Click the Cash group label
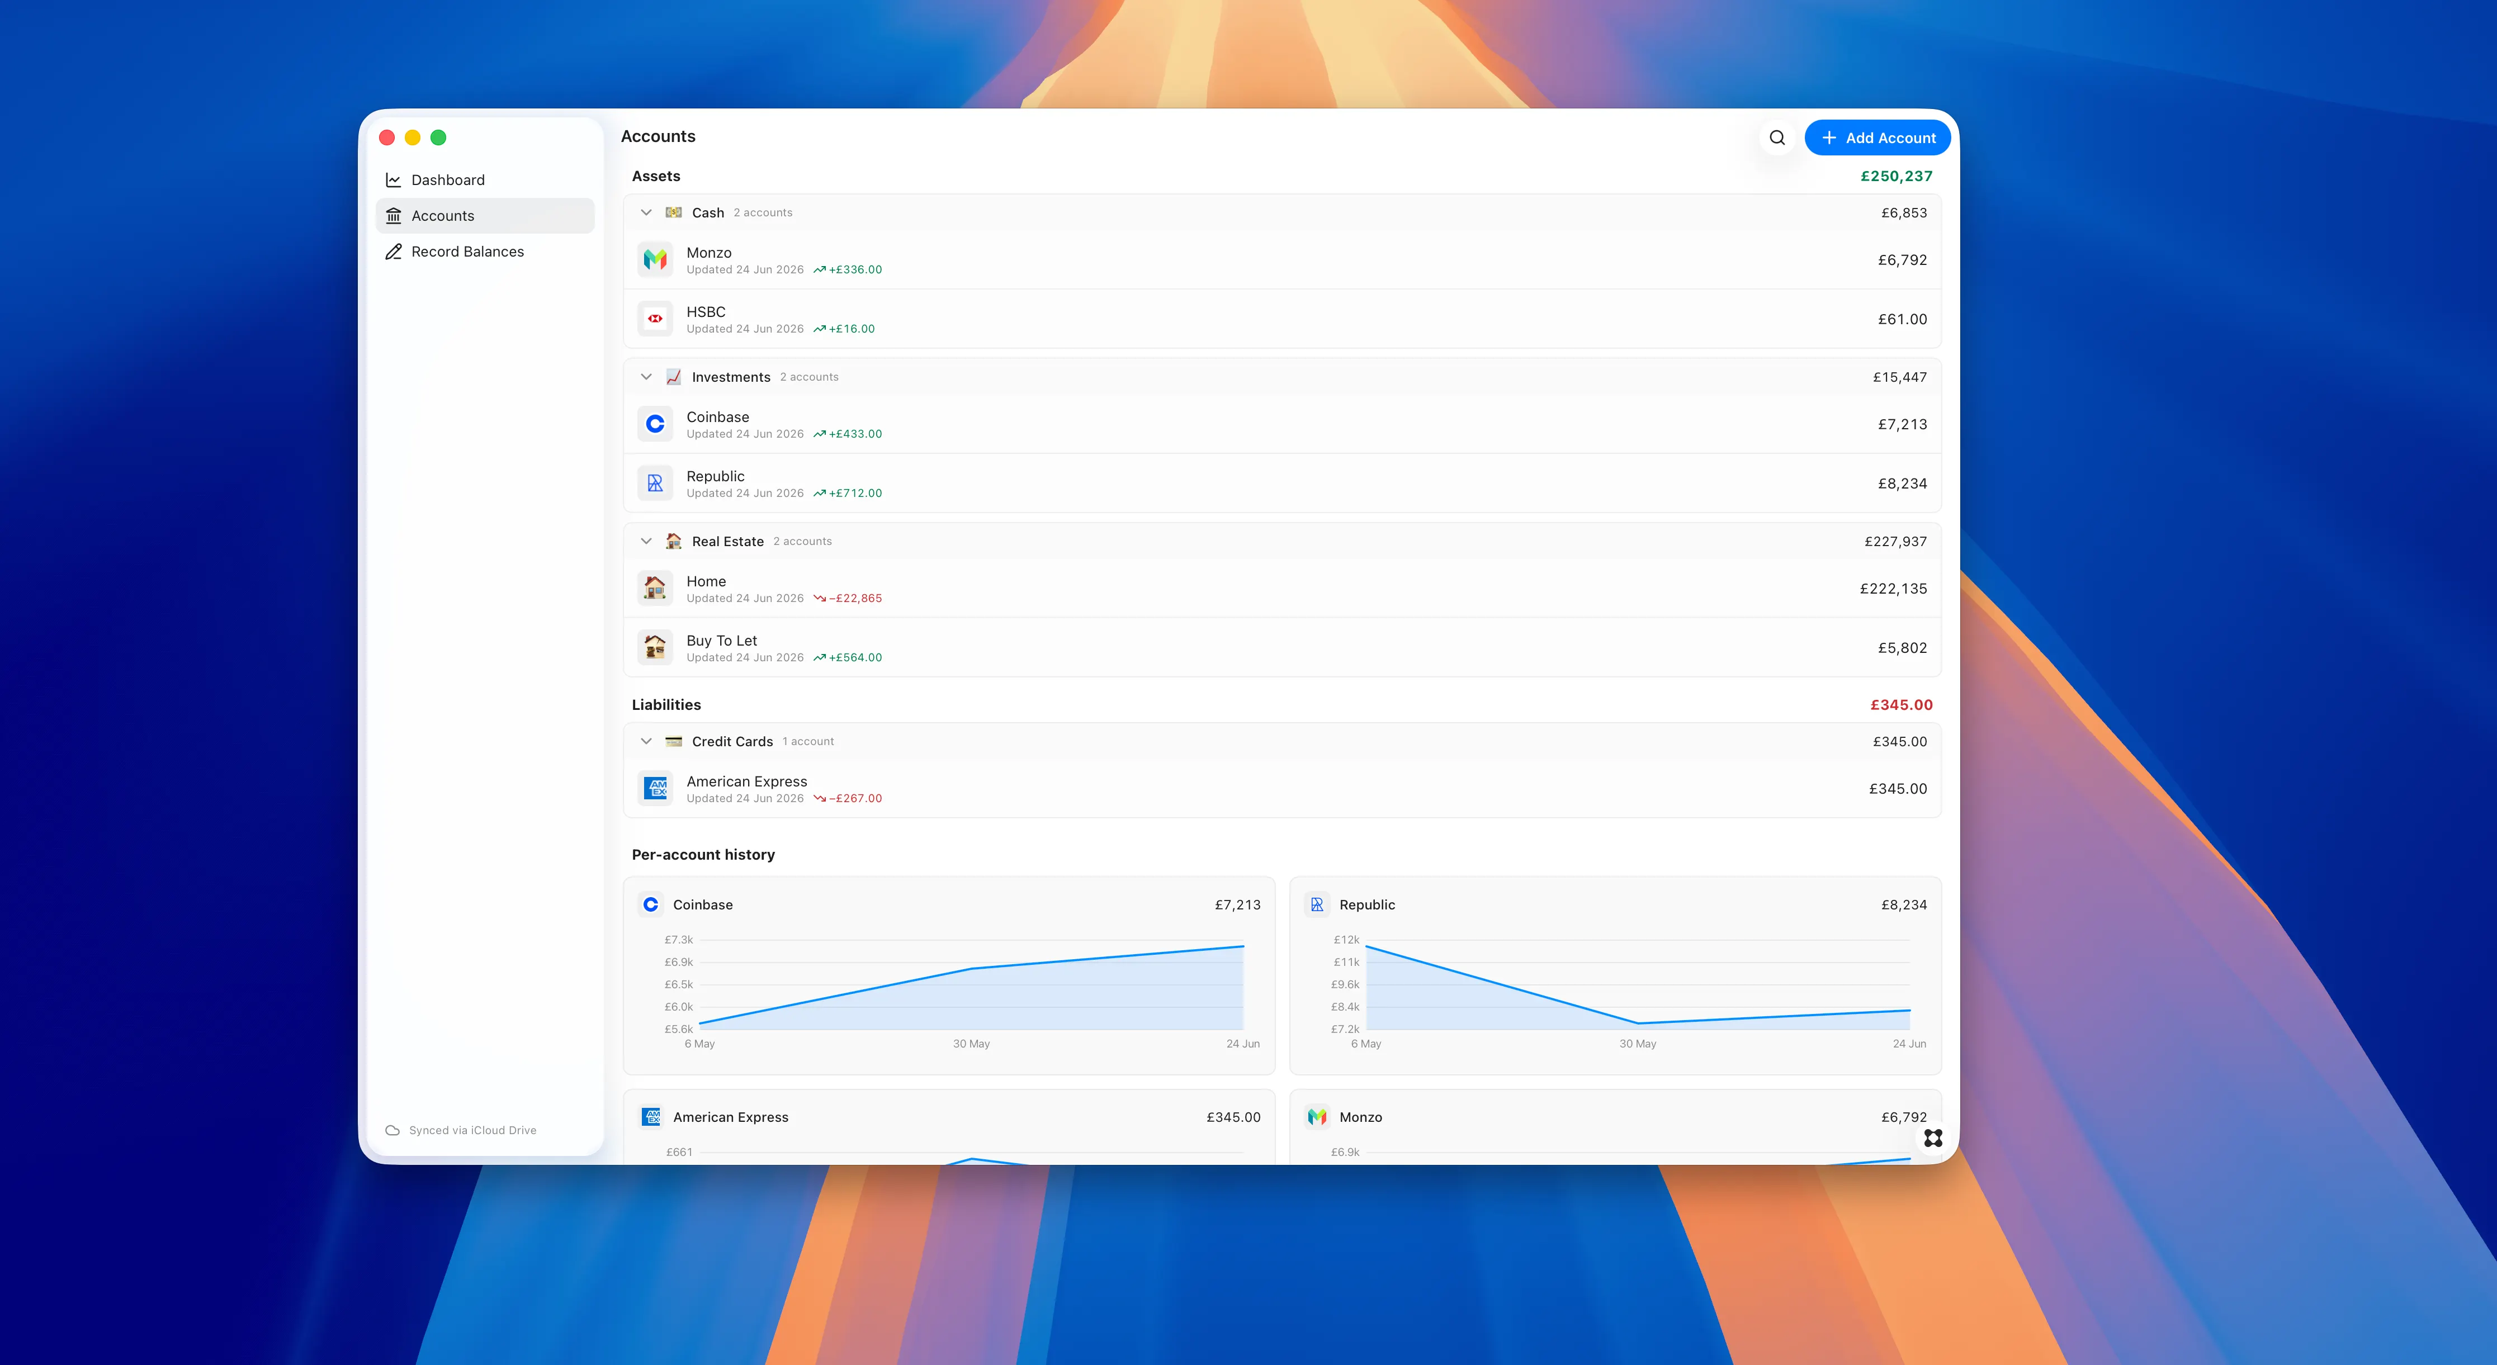Screen dimensions: 2497x1365 pos(708,213)
